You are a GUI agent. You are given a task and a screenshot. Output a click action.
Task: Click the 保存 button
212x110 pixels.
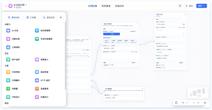pyautogui.click(x=201, y=6)
